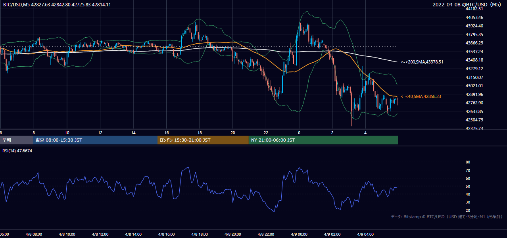Click RSI axis level 80

[x=468, y=162]
